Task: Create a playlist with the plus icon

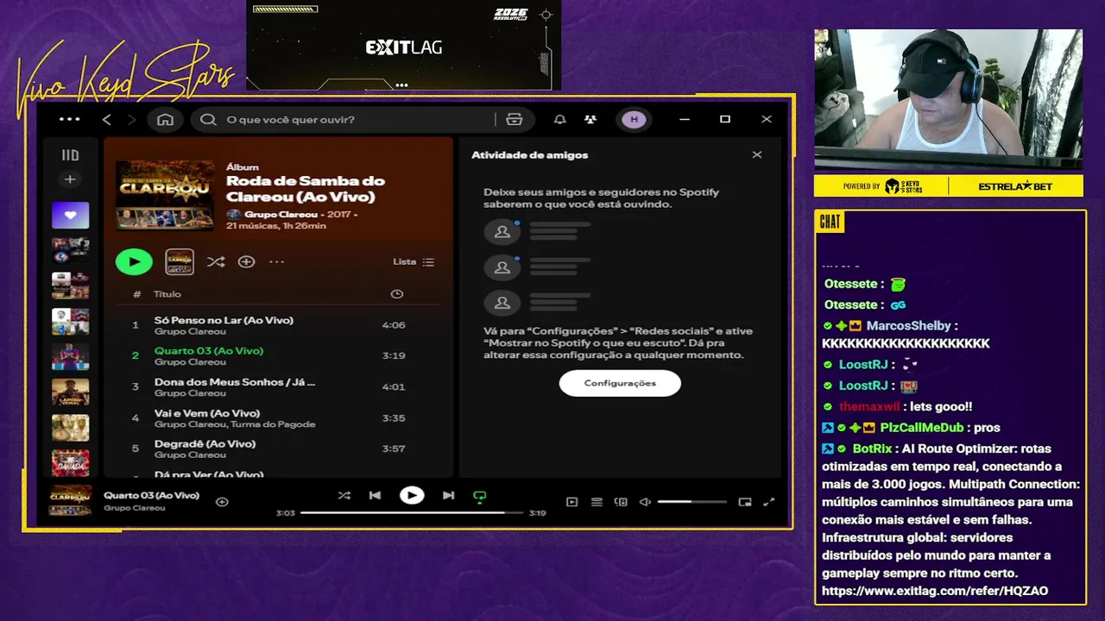Action: (x=70, y=179)
